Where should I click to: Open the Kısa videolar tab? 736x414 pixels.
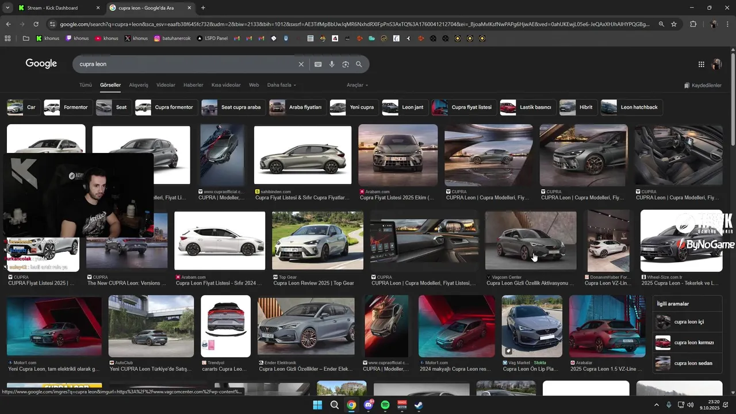(226, 85)
